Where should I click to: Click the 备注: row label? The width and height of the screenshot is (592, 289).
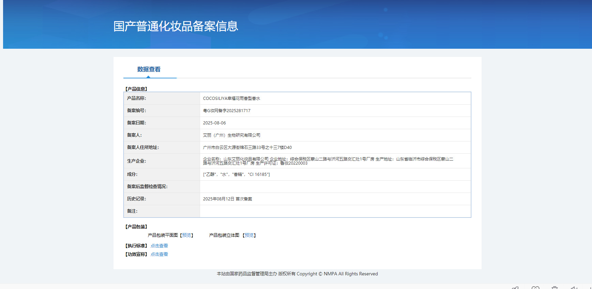132,211
